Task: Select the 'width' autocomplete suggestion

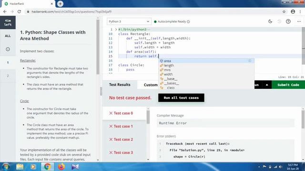Action: tap(206, 74)
